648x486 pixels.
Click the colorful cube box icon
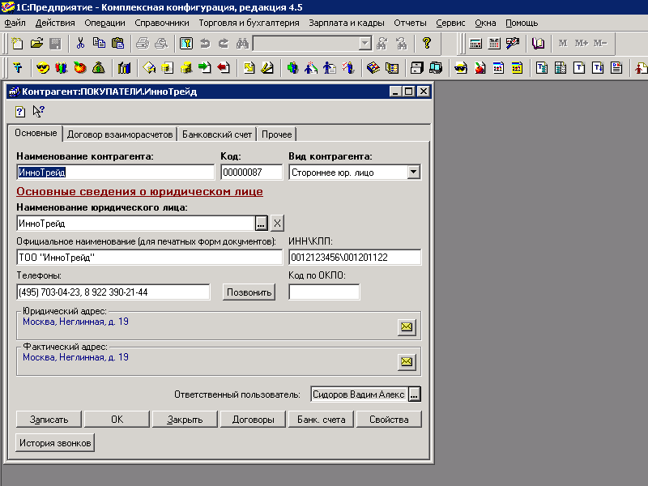point(373,68)
